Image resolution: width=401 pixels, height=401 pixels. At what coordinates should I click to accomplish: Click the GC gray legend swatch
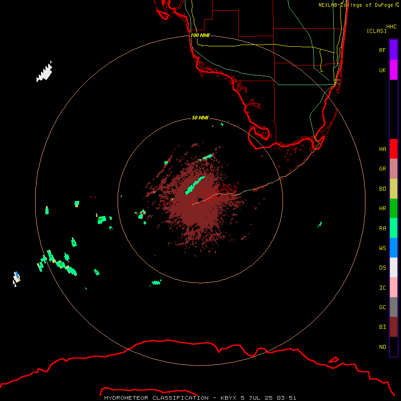pos(393,307)
